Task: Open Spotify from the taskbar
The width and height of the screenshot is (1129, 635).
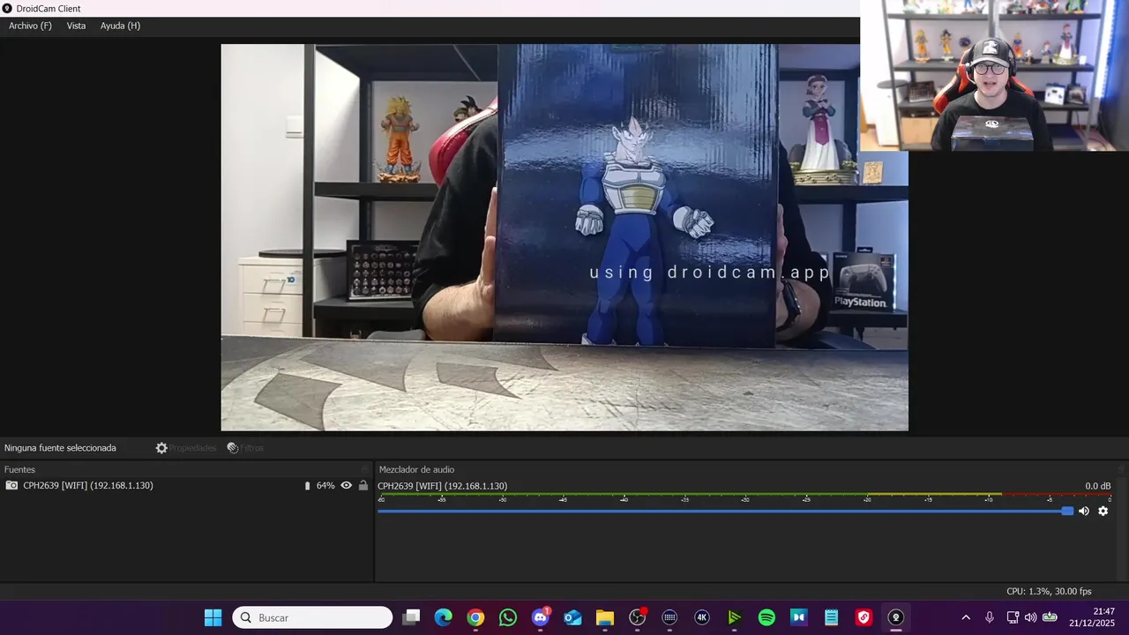Action: click(766, 617)
